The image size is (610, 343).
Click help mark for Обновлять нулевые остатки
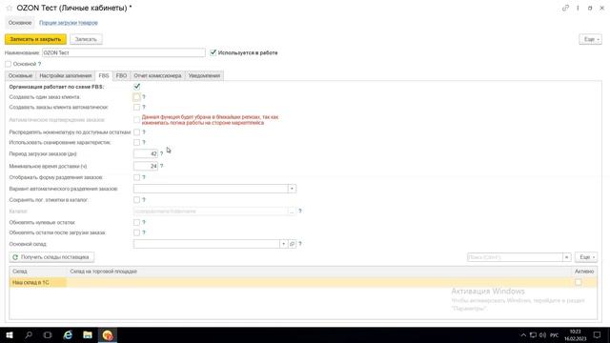144,222
